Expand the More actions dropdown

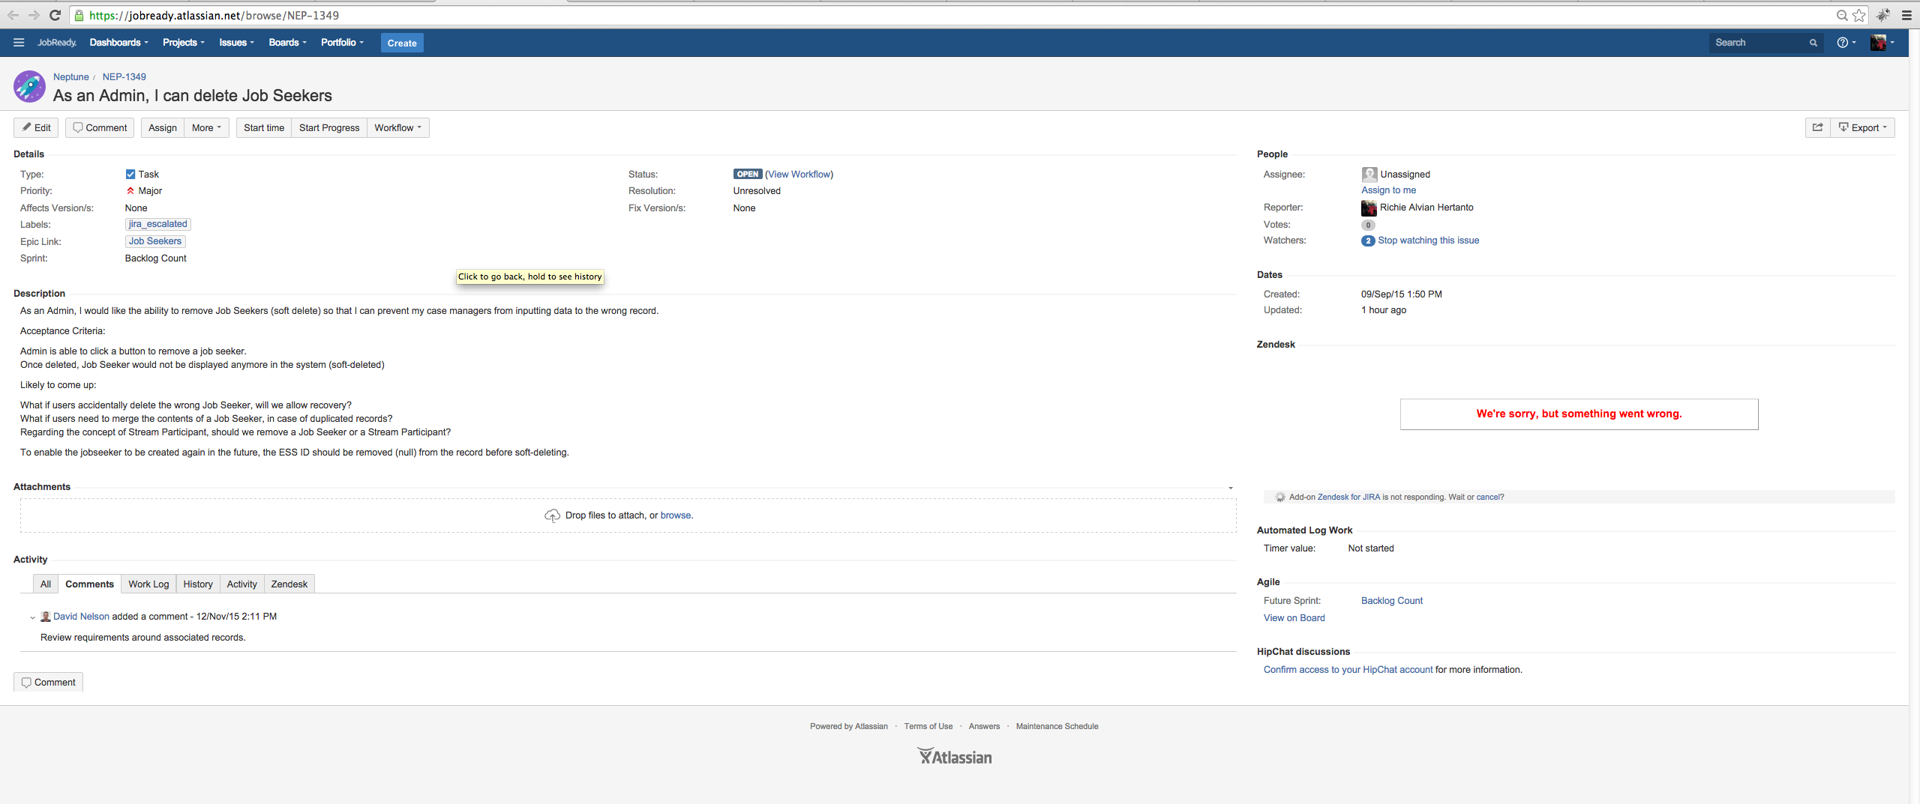(x=206, y=127)
